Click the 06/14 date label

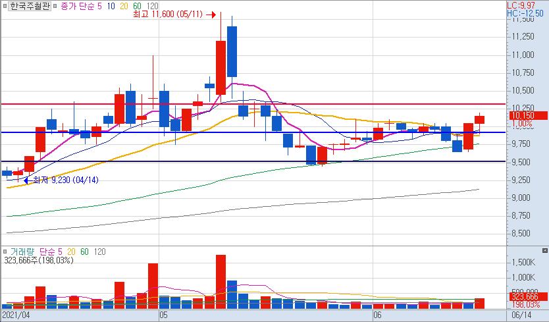521,315
